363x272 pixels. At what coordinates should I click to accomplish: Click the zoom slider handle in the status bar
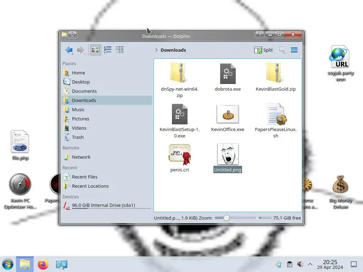coord(227,218)
